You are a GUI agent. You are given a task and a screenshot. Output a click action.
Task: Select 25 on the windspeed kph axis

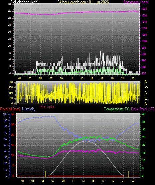[x=9, y=39]
